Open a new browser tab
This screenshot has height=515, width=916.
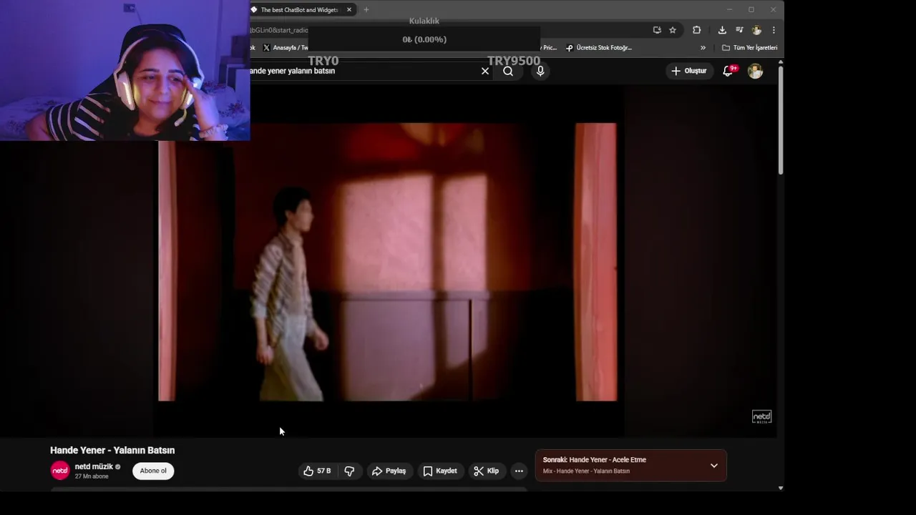click(x=366, y=9)
